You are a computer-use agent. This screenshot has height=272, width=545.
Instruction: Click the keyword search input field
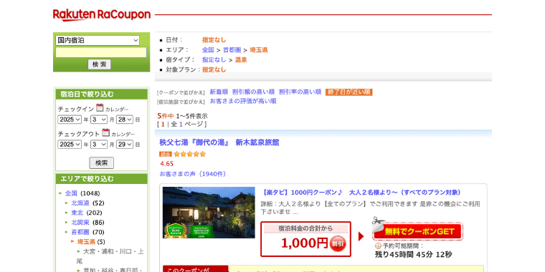click(101, 52)
